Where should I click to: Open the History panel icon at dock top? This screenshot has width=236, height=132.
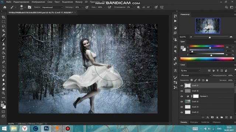[x=176, y=16]
